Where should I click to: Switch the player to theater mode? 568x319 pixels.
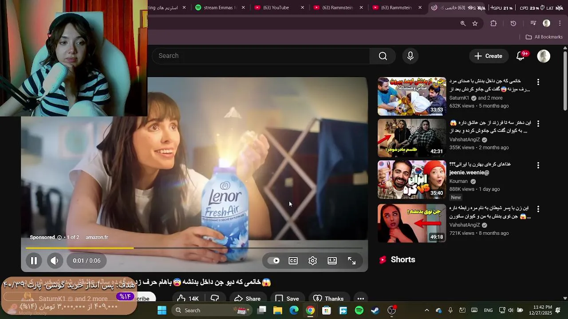(x=332, y=261)
